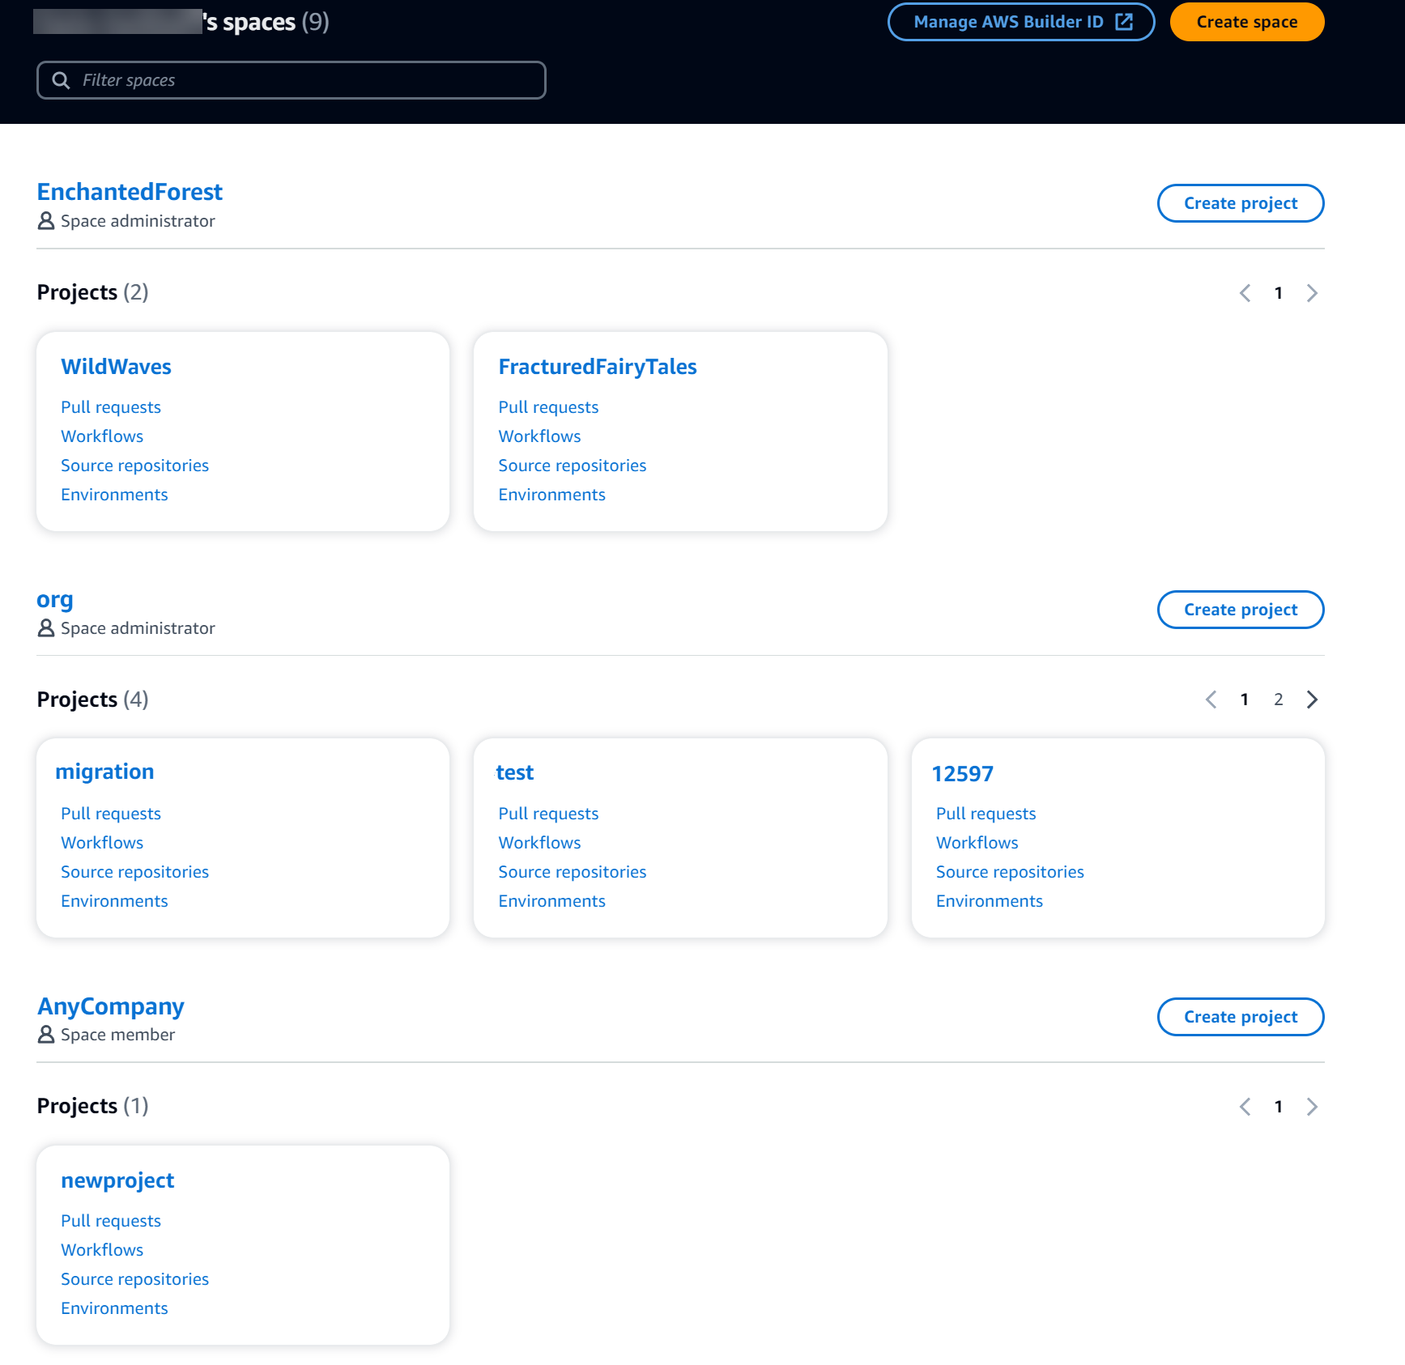Open the WildWaves project
Viewport: 1405px width, 1365px height.
(116, 366)
